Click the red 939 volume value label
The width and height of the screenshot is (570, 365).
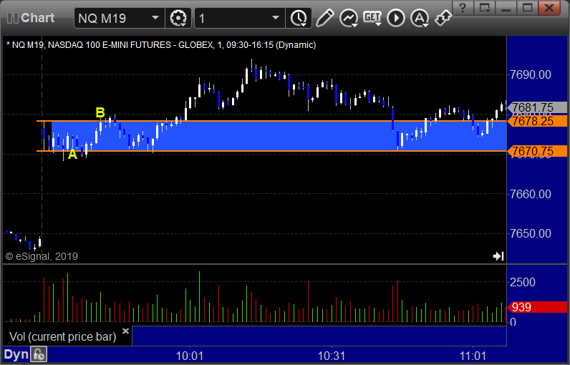pyautogui.click(x=537, y=307)
